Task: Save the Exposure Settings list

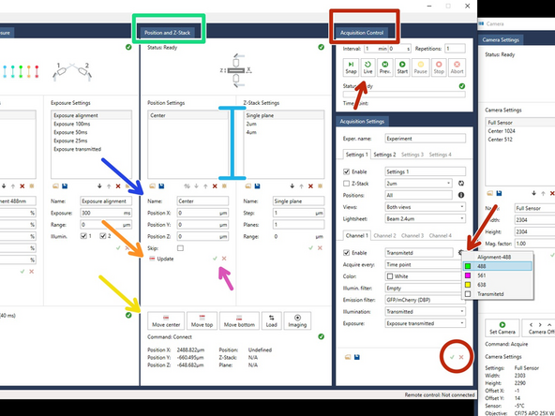Action: point(65,186)
